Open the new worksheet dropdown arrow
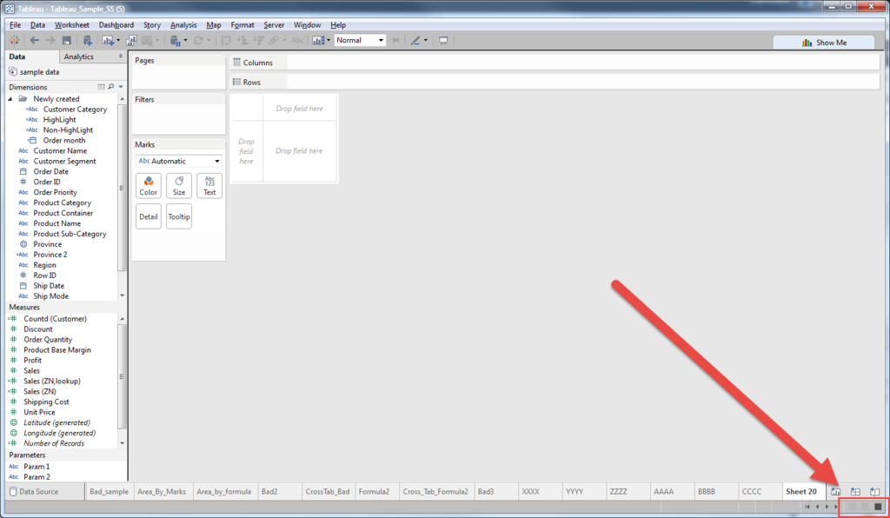Viewport: 890px width, 518px height. (x=118, y=40)
